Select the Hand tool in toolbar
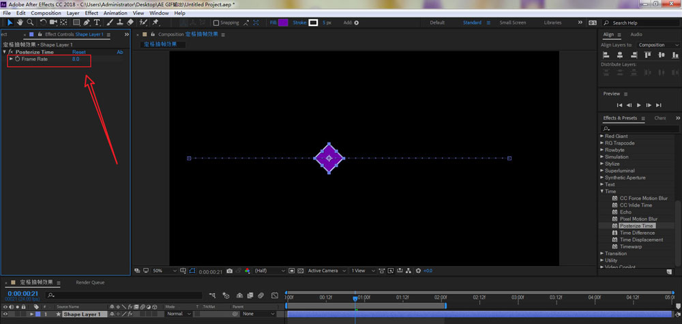This screenshot has height=324, width=682. [20, 23]
